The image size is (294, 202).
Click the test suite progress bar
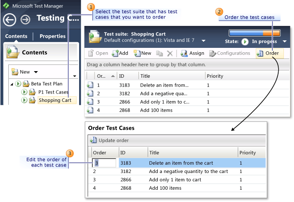click(x=254, y=33)
